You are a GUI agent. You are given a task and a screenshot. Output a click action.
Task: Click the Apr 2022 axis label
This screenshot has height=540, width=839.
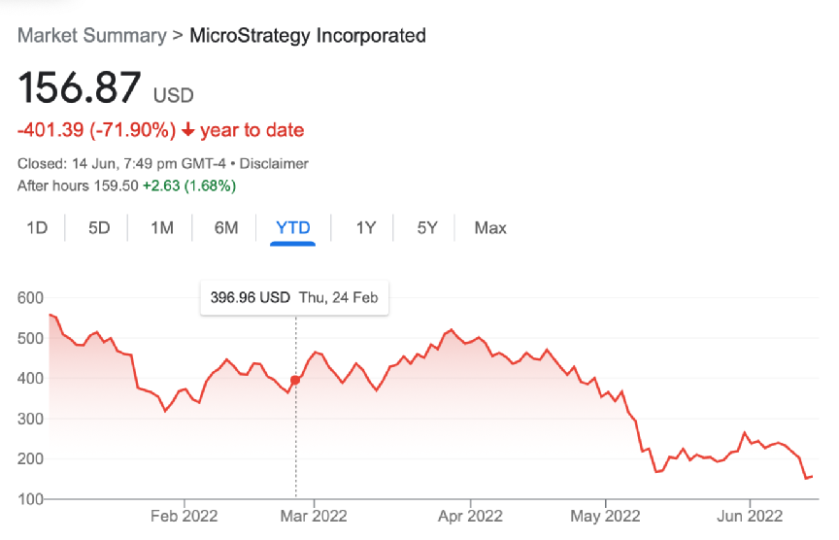coord(470,515)
